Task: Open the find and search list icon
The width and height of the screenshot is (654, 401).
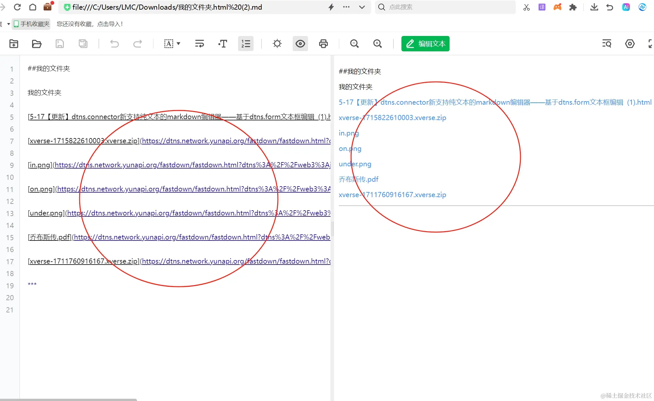Action: pos(607,44)
